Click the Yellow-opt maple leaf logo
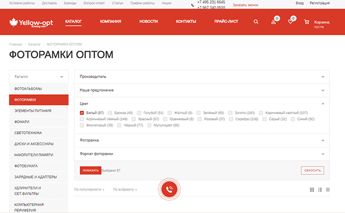This screenshot has width=345, height=213. tap(31, 22)
